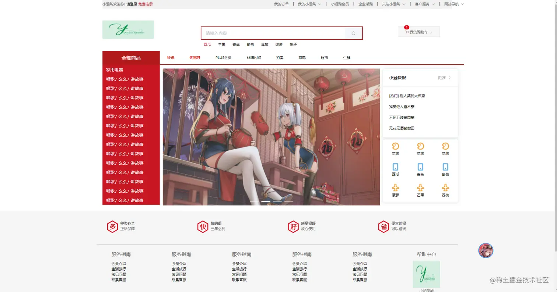Click the site logo beside the search bar
Image resolution: width=557 pixels, height=292 pixels.
point(128,29)
